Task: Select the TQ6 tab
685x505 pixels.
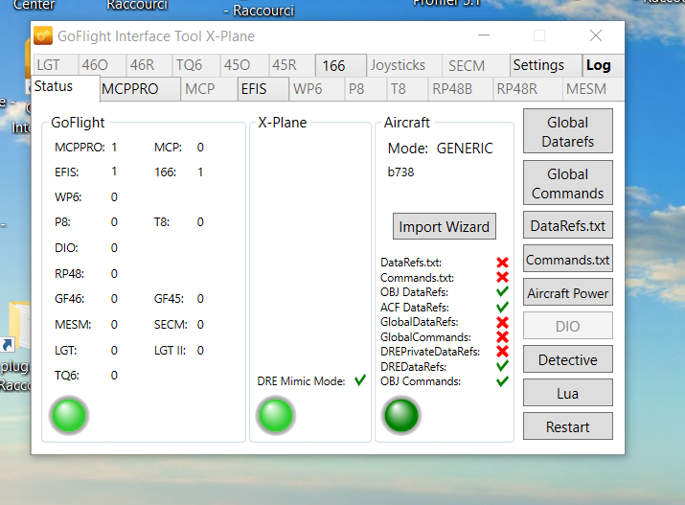Action: (x=196, y=65)
